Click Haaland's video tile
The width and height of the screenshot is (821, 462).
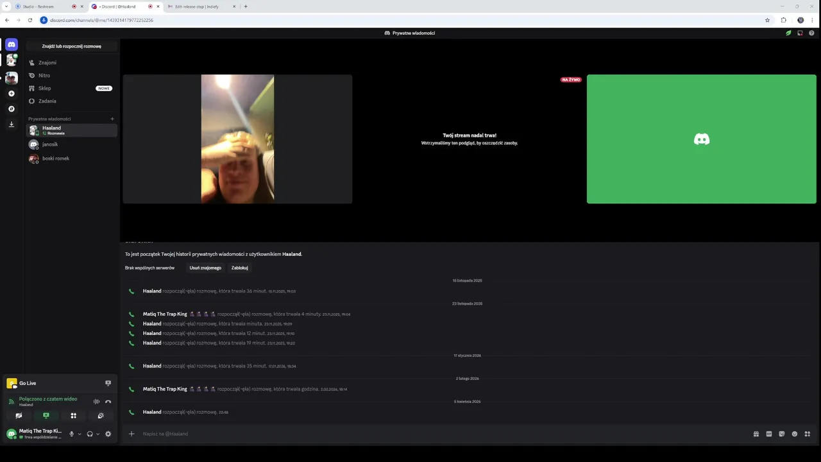pos(237,139)
